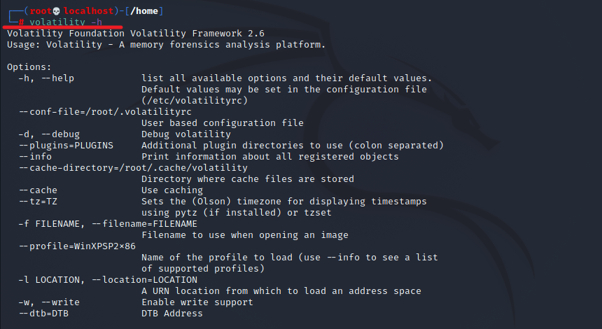Image resolution: width=602 pixels, height=329 pixels.
Task: Click the red 'root' username in prompt
Action: 40,11
